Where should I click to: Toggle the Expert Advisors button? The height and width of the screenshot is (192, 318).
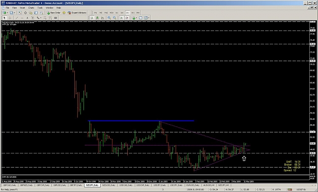tap(77, 13)
